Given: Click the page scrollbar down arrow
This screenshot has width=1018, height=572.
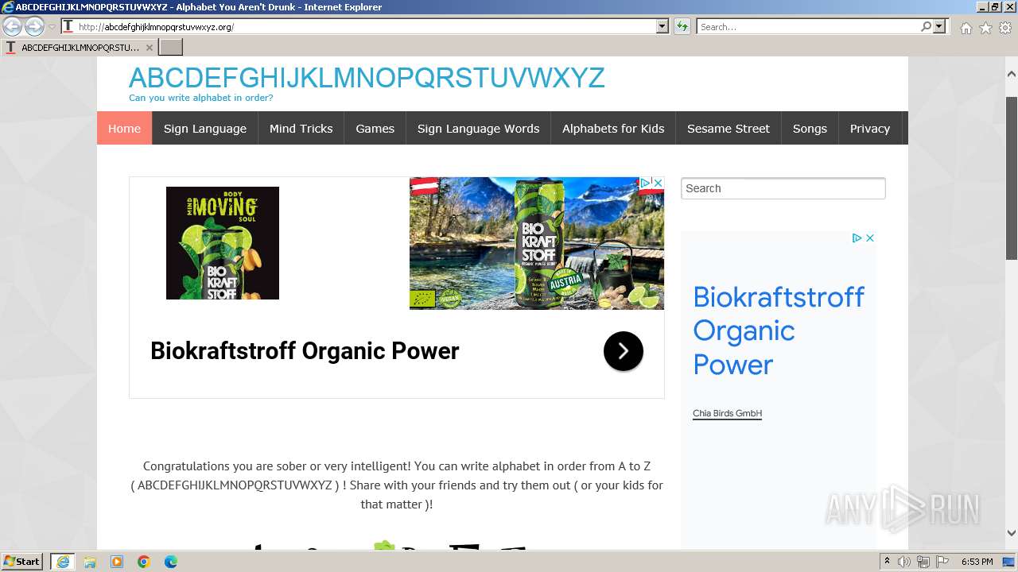Looking at the screenshot, I should point(1012,533).
